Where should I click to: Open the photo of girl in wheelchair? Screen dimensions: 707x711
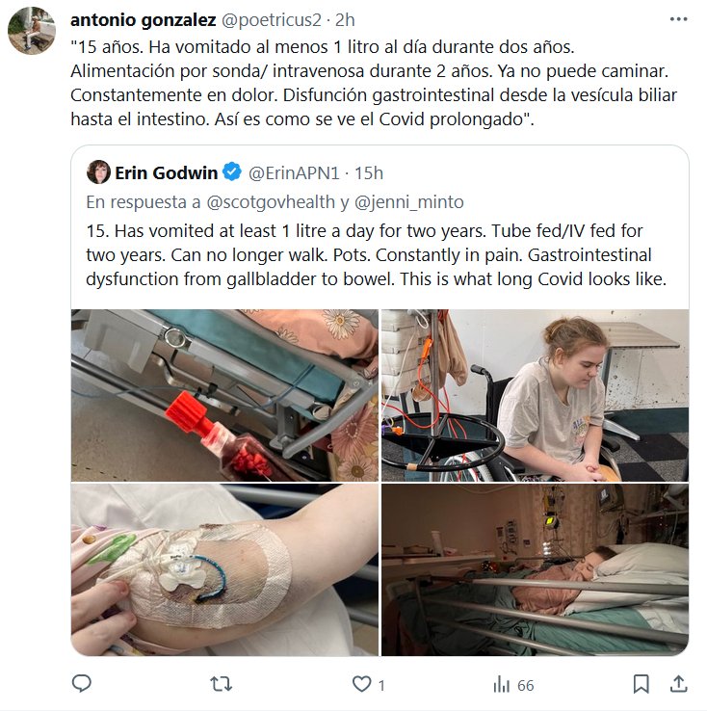tap(535, 395)
